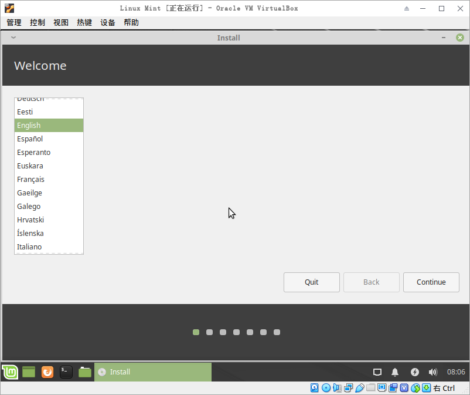The width and height of the screenshot is (470, 395).
Task: Open the volume speaker icon
Action: (x=433, y=372)
